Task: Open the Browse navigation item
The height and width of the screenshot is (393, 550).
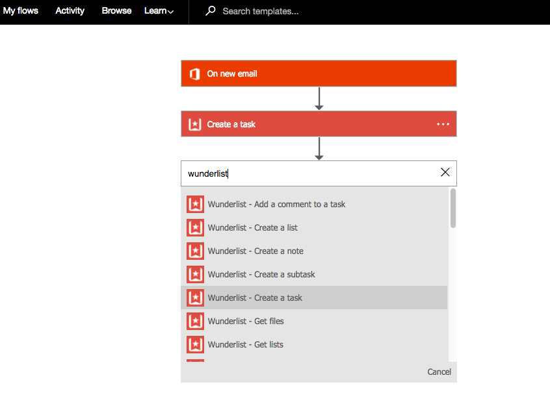Action: click(x=116, y=11)
